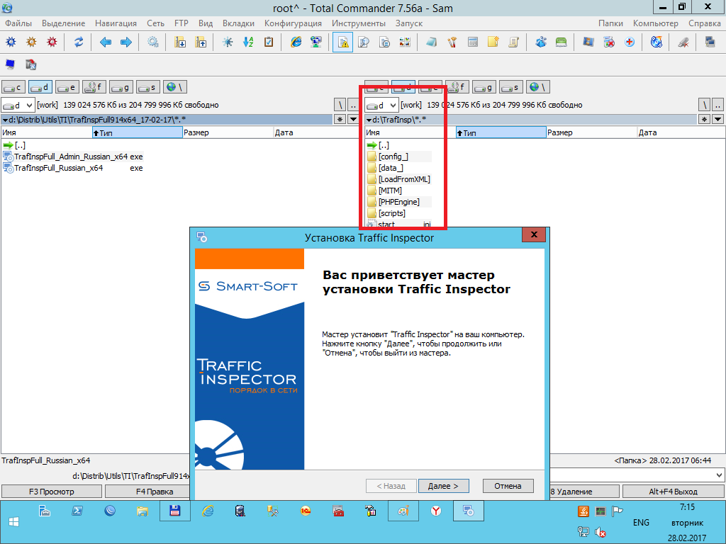Open the Инструменты menu
The width and height of the screenshot is (726, 544).
pos(358,23)
